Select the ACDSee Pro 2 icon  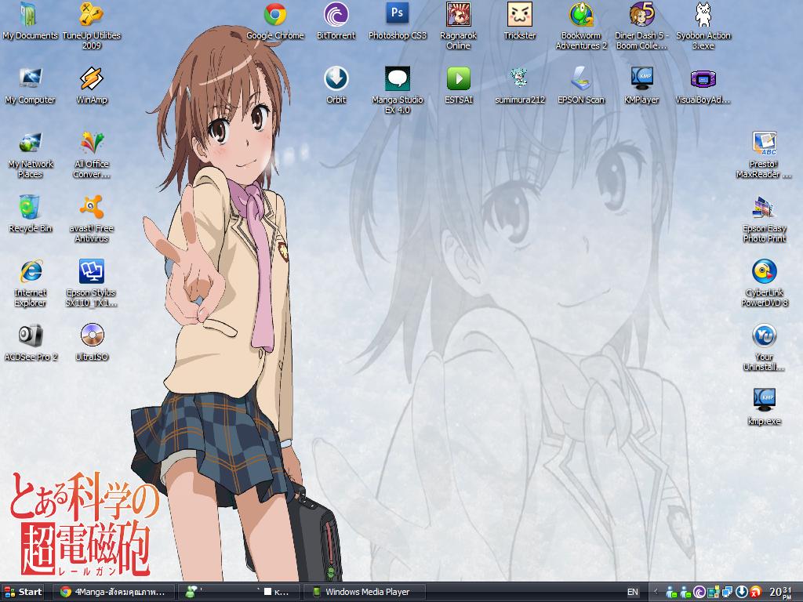click(30, 343)
